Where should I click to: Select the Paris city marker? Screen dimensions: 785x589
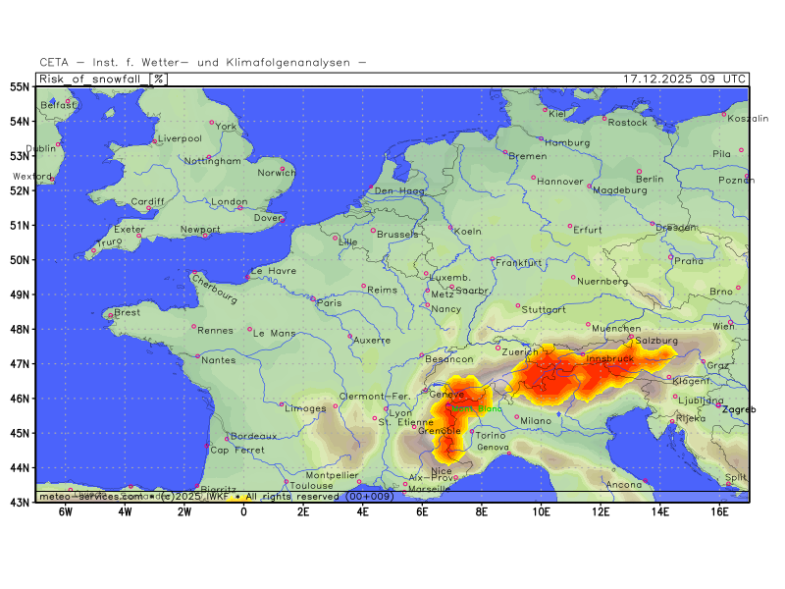tap(313, 298)
